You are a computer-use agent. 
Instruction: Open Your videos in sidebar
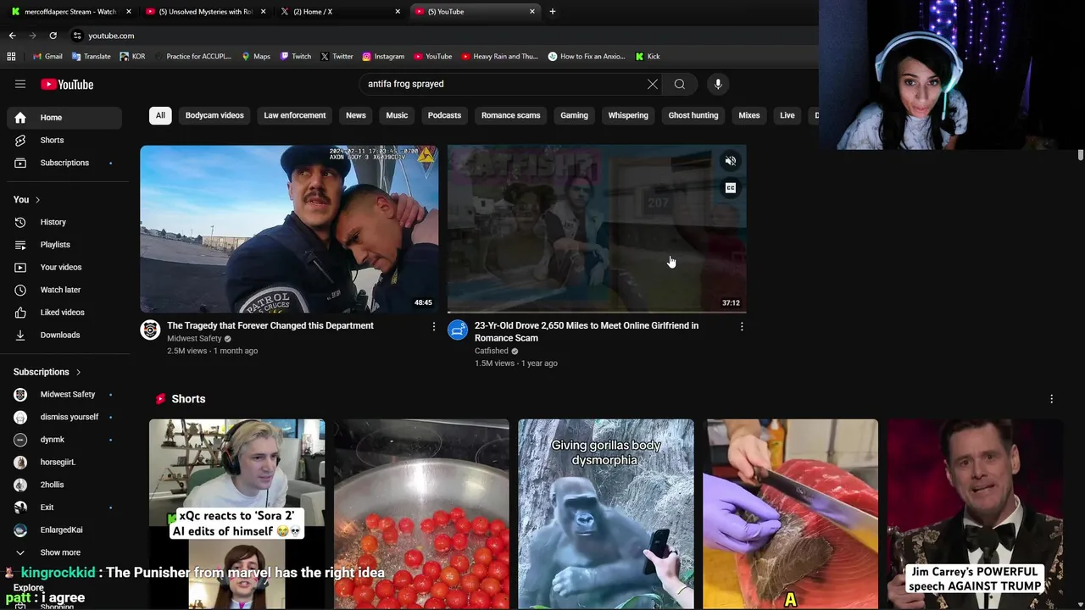click(64, 267)
